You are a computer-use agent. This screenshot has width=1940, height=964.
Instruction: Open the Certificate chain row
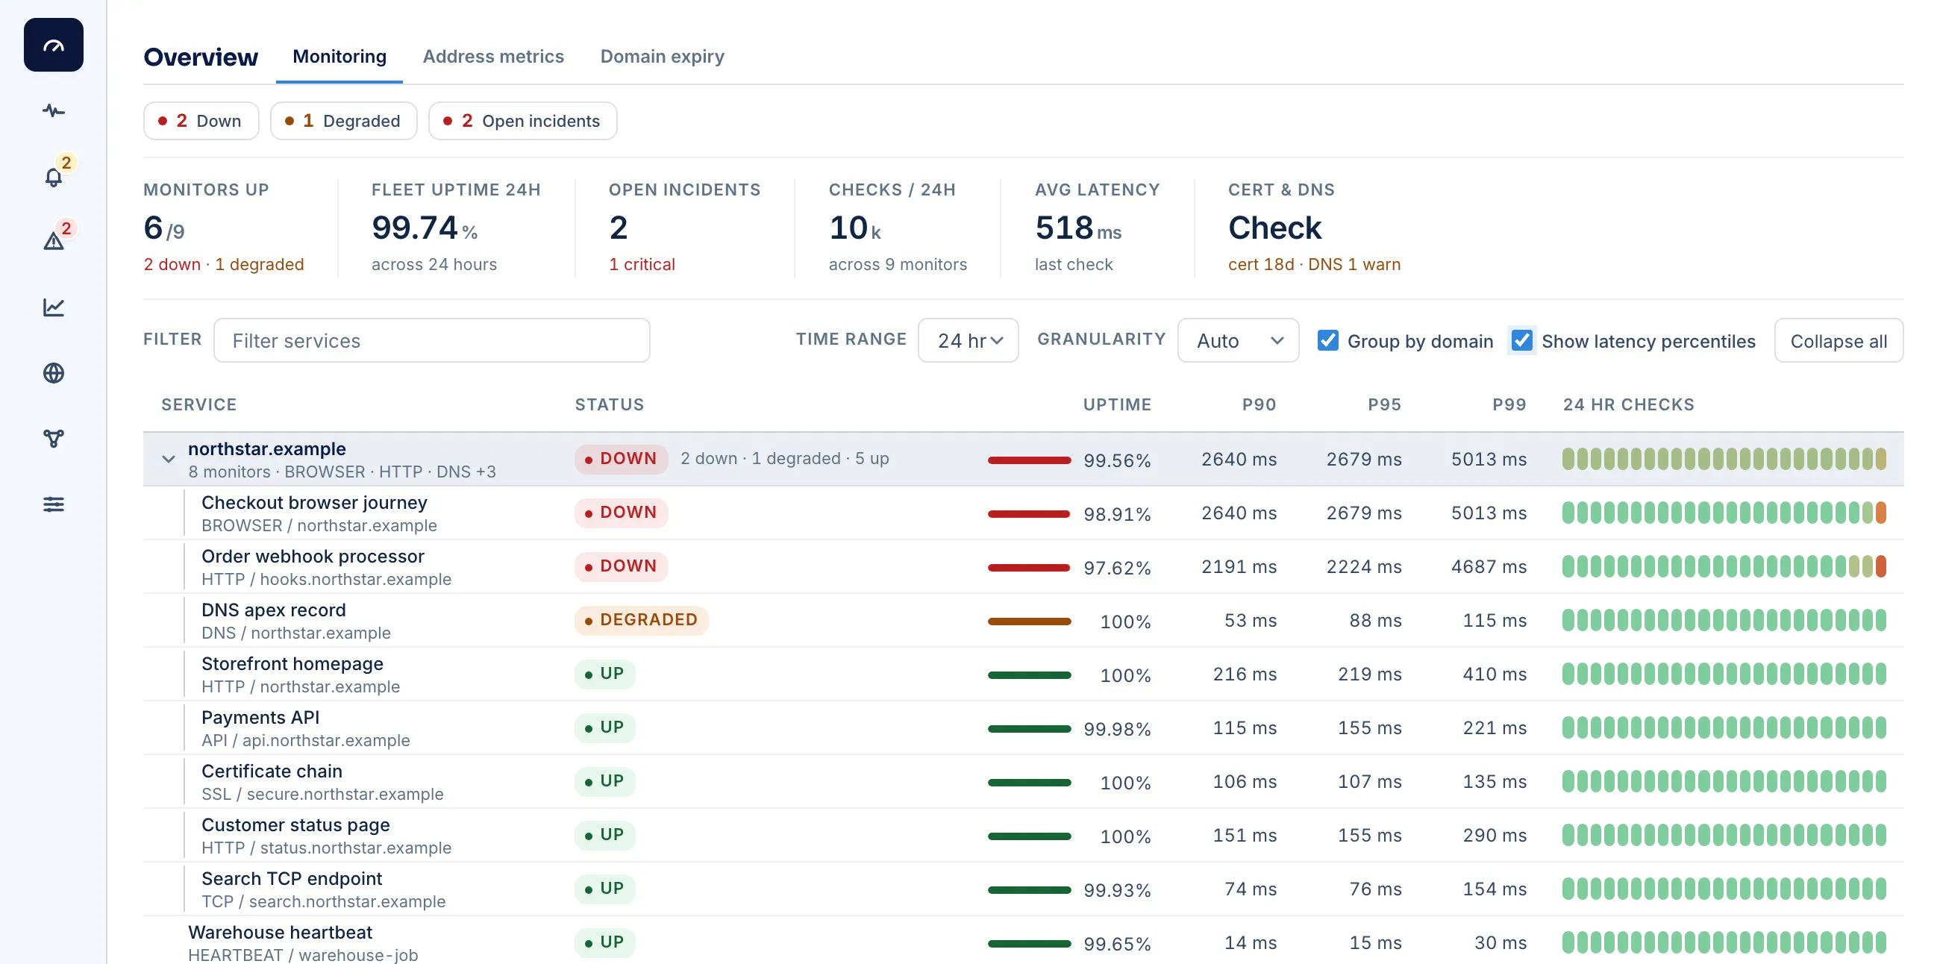pyautogui.click(x=1024, y=782)
